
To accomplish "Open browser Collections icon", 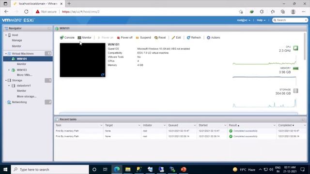I will pos(283,12).
